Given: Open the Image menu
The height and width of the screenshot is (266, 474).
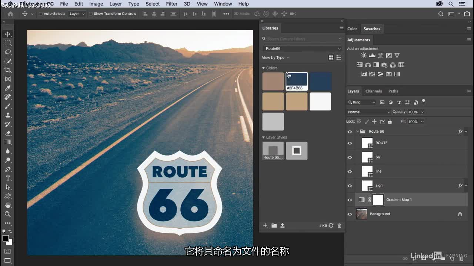Looking at the screenshot, I should tap(96, 4).
